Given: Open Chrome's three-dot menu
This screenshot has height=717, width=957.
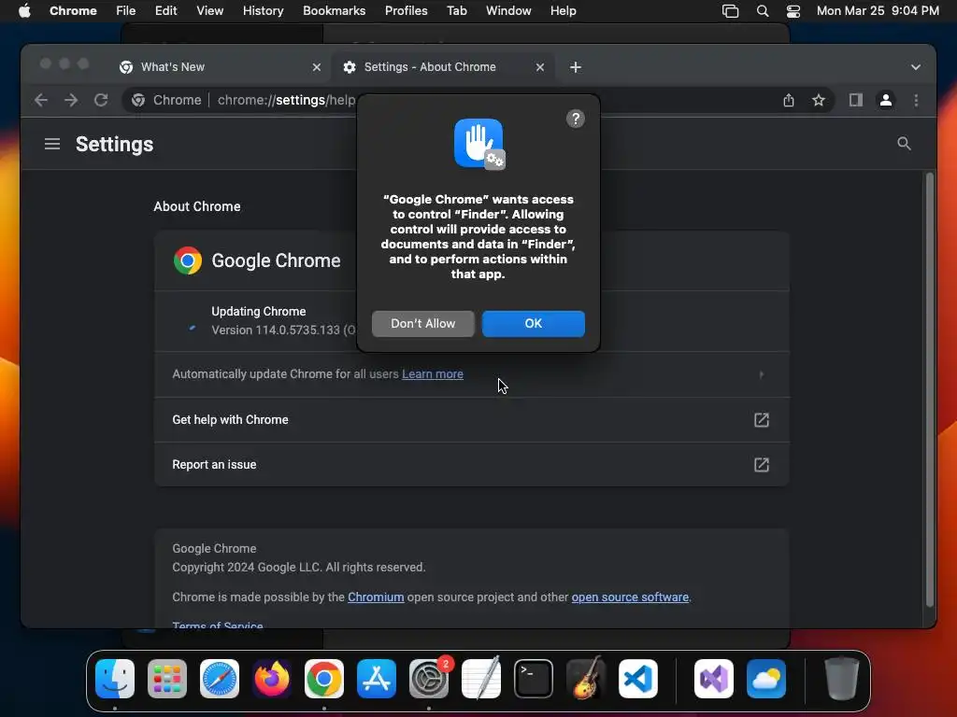Looking at the screenshot, I should [916, 100].
